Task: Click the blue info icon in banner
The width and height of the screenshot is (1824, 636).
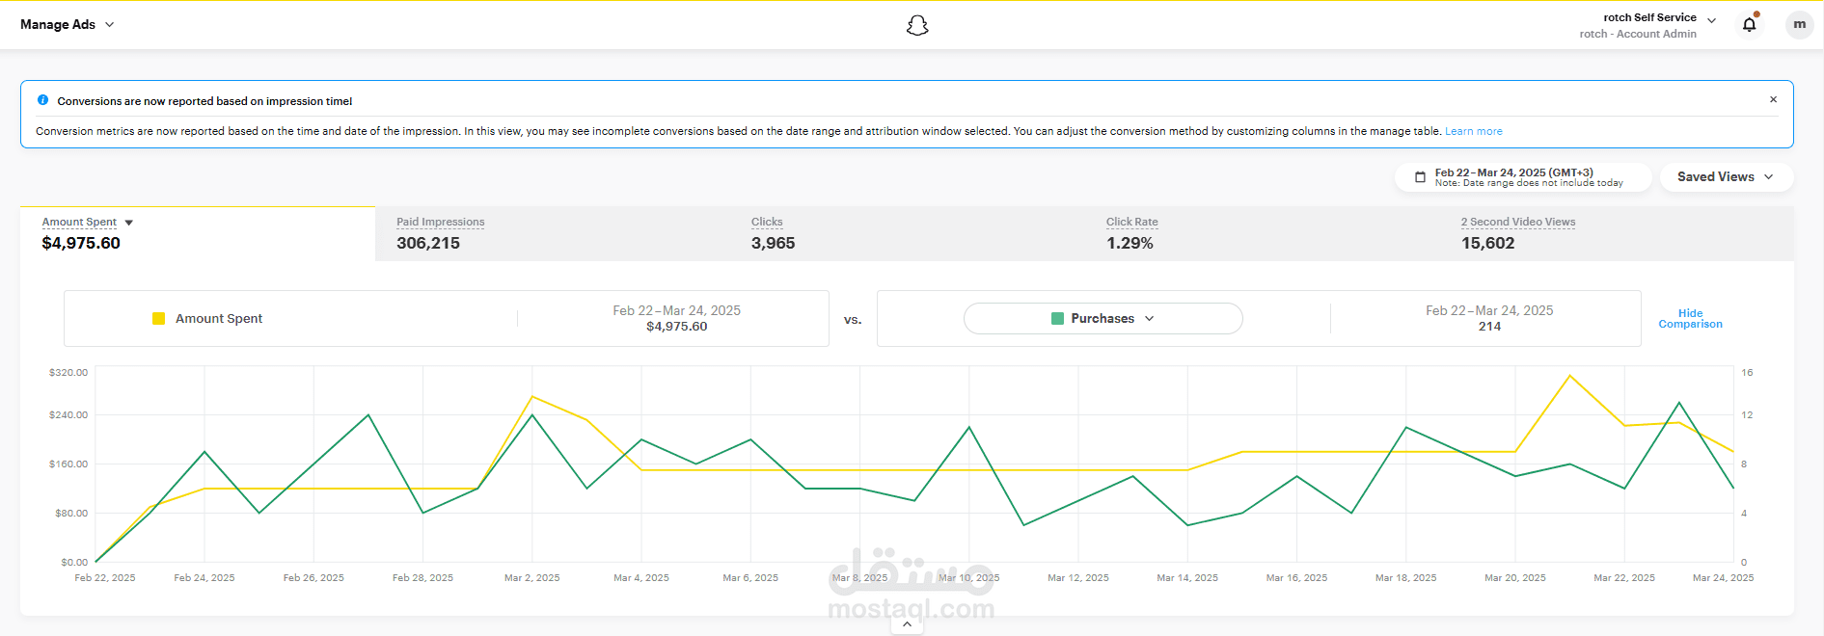Action: 42,100
